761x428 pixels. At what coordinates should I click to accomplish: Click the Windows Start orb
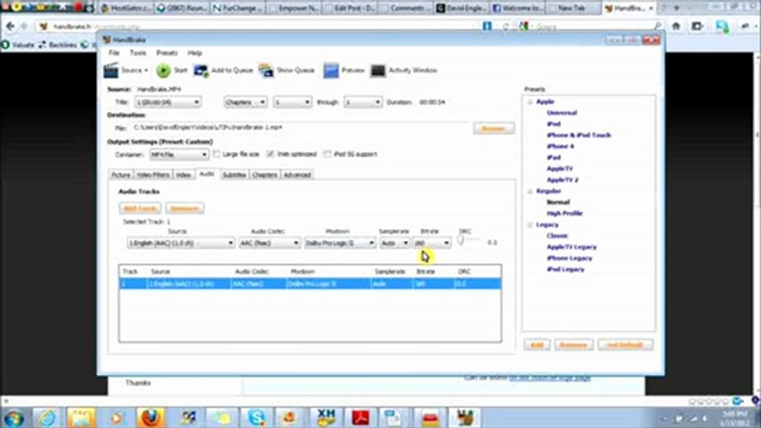[x=12, y=417]
